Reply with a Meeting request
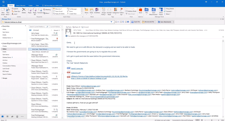The width and height of the screenshot is (225, 121). click(x=47, y=10)
